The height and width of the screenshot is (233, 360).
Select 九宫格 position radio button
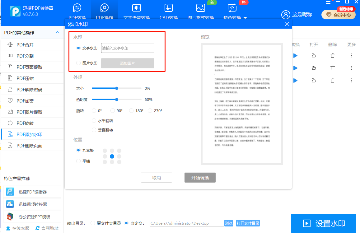pos(78,150)
